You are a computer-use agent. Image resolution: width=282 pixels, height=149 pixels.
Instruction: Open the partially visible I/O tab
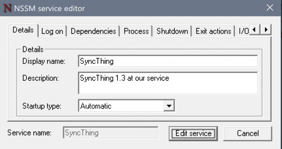(243, 31)
